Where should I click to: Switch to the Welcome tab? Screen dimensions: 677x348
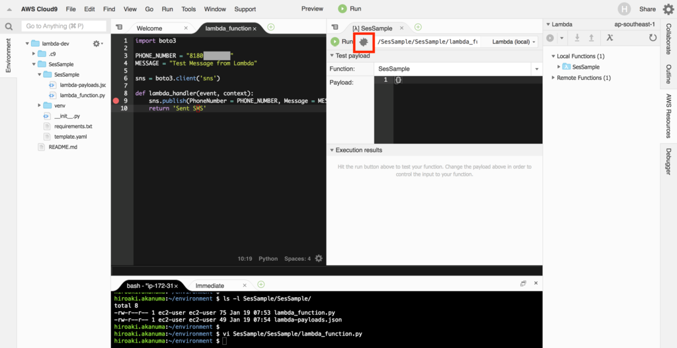149,28
